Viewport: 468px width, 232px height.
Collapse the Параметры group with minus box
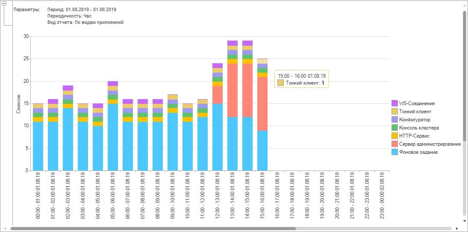coord(4,3)
